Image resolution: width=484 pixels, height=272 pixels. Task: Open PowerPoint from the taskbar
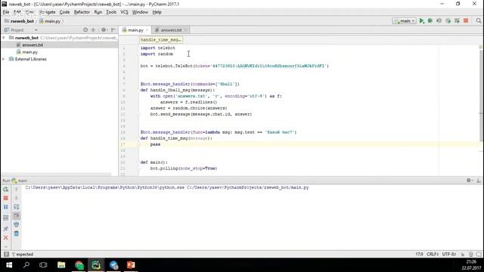click(x=131, y=265)
